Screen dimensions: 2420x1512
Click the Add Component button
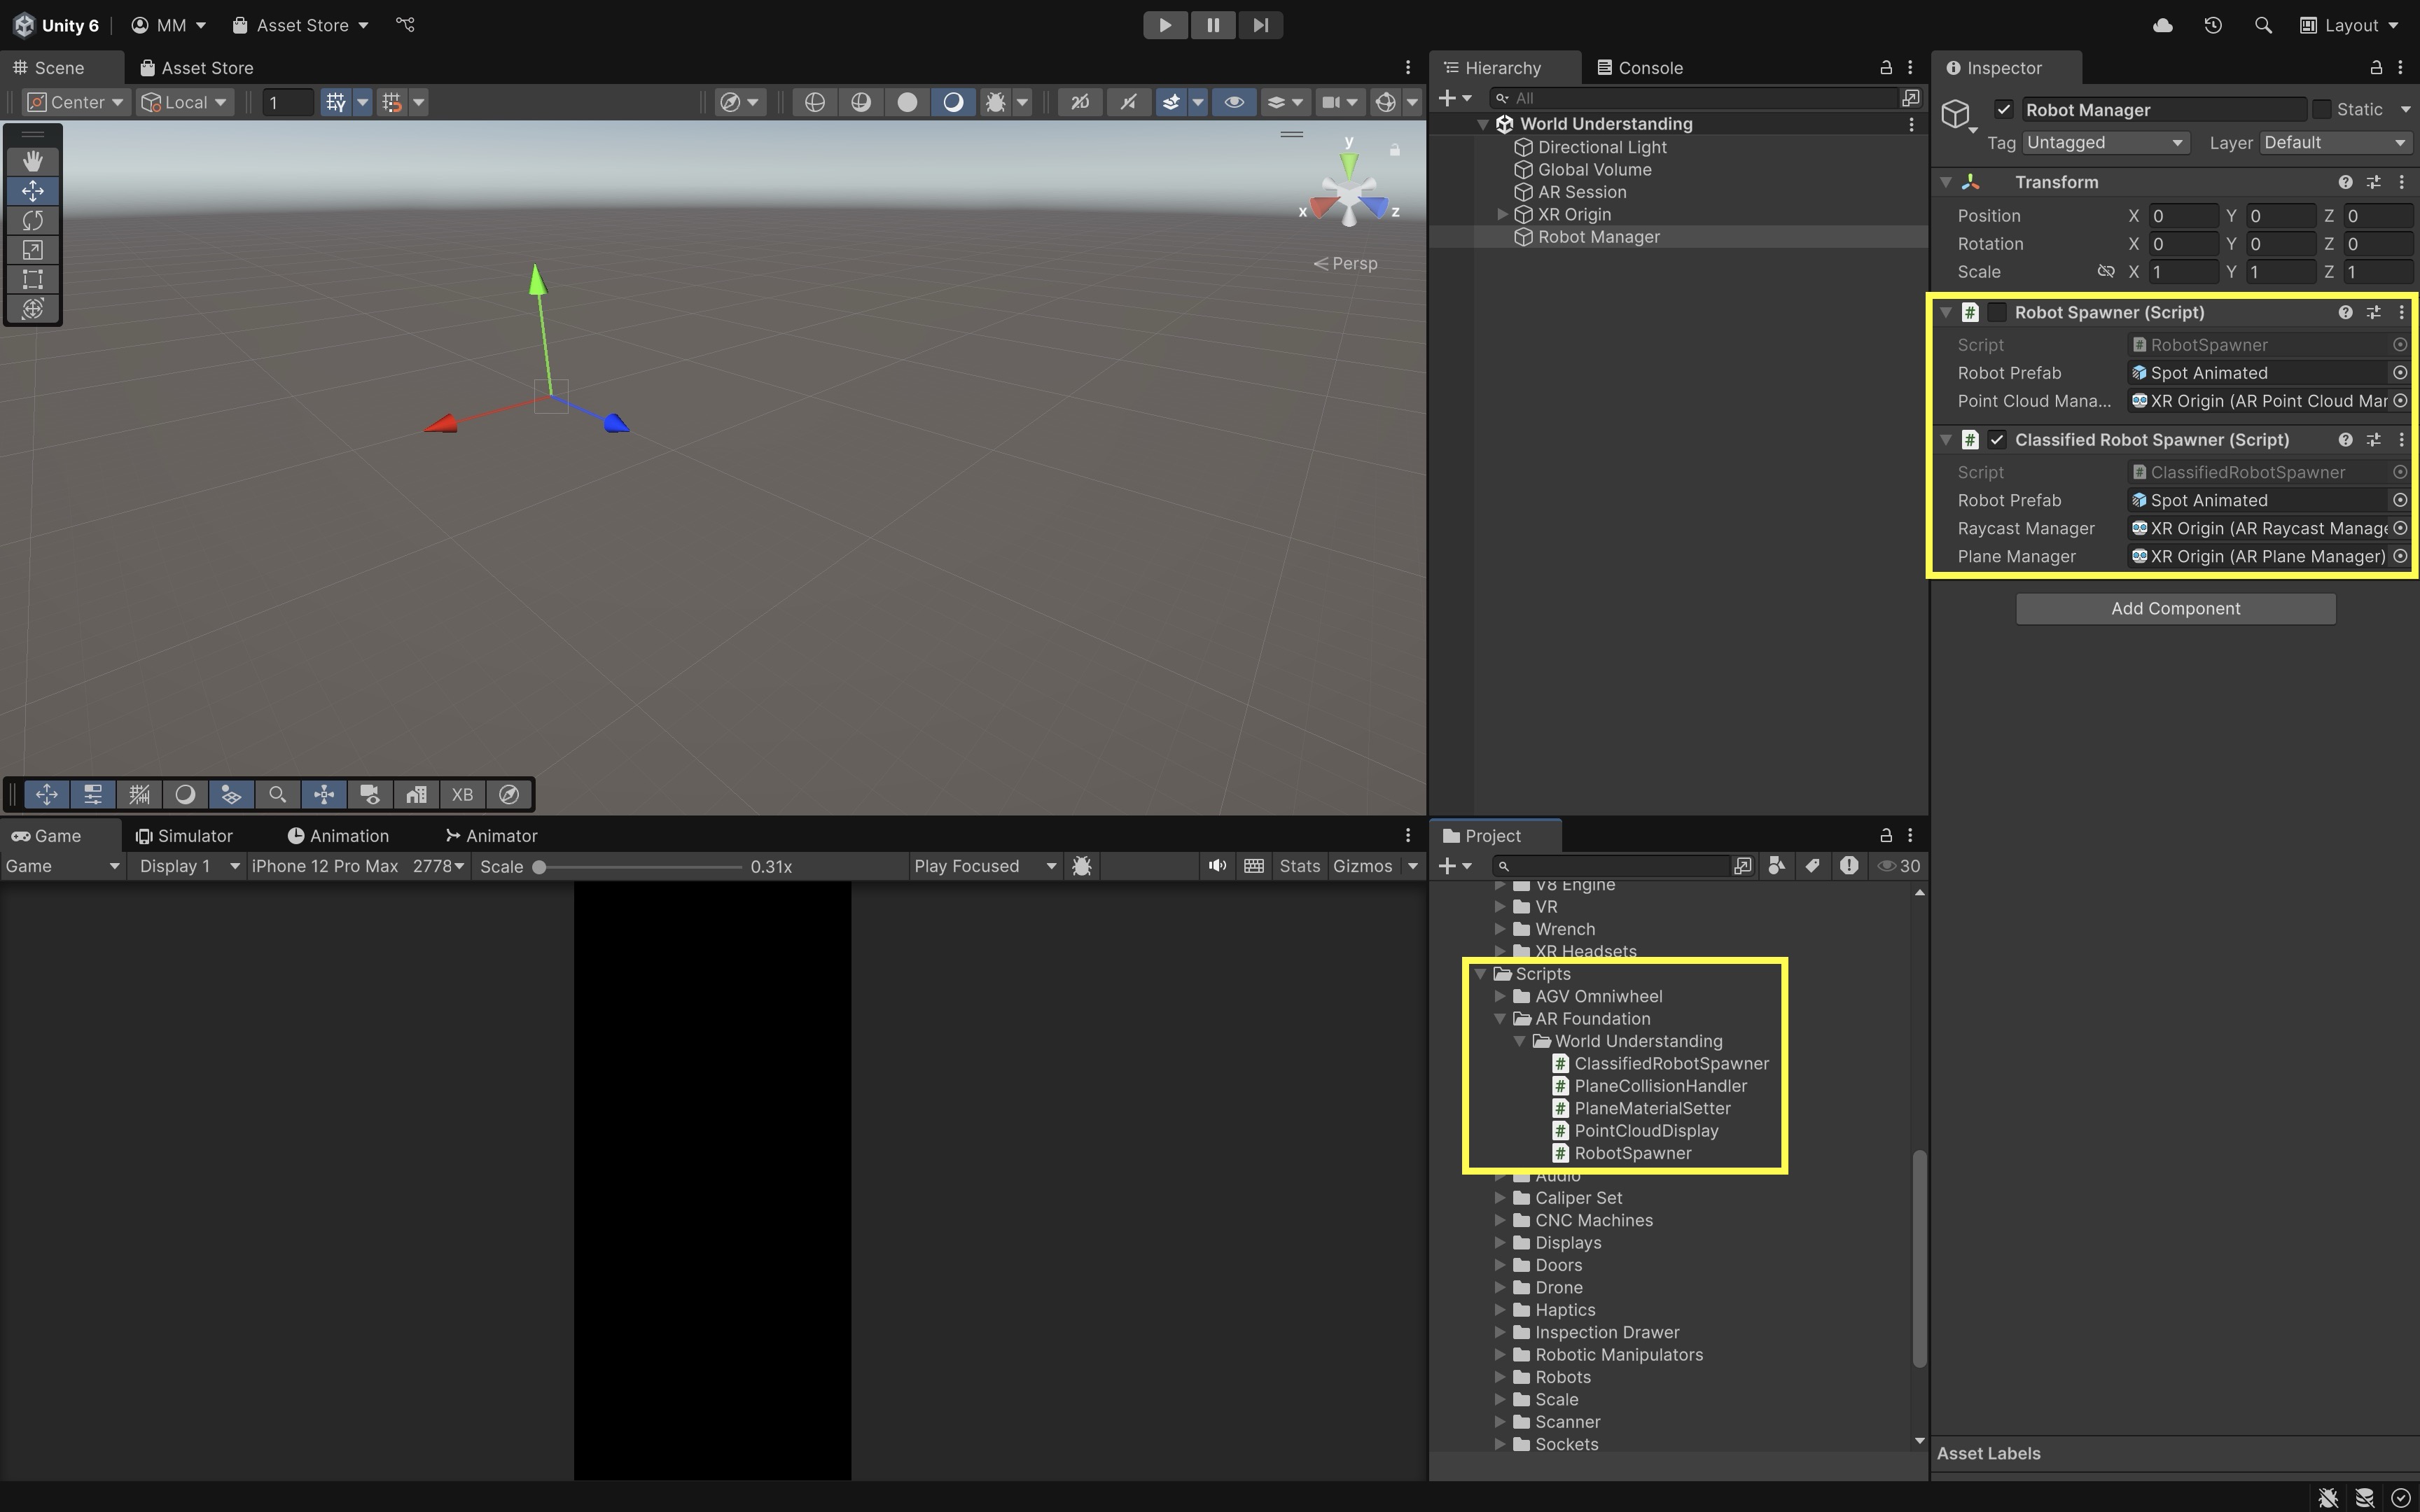pyautogui.click(x=2175, y=609)
